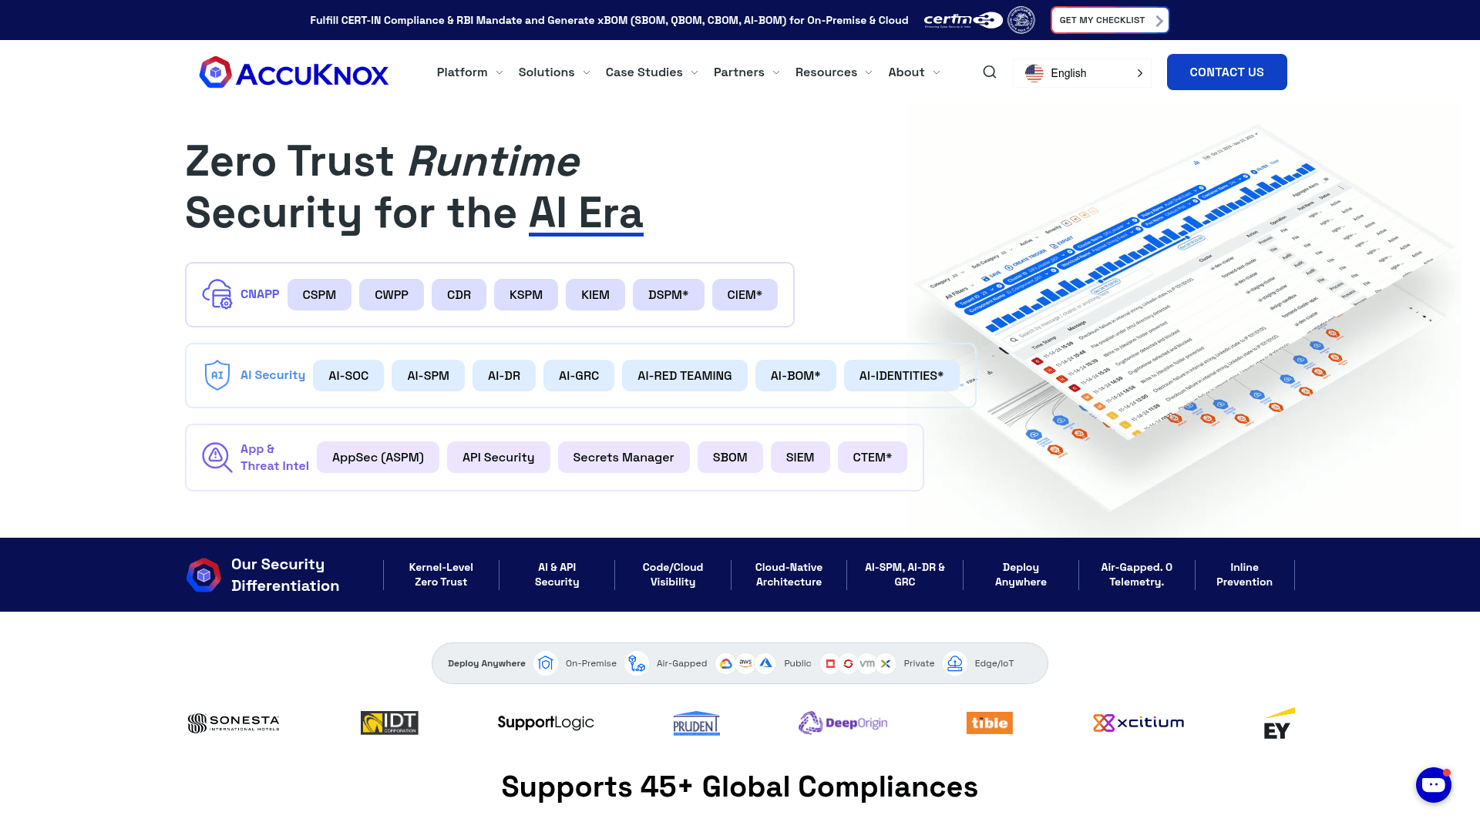Select the AI & API Security tab
1480x832 pixels.
coord(557,575)
